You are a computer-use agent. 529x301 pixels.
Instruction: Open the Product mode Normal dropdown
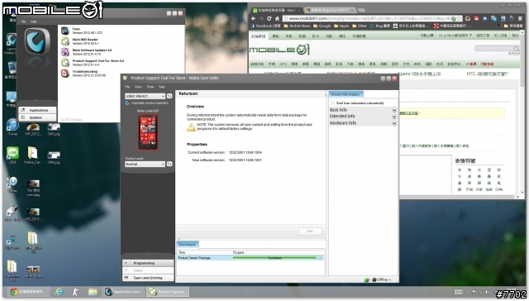[145, 164]
